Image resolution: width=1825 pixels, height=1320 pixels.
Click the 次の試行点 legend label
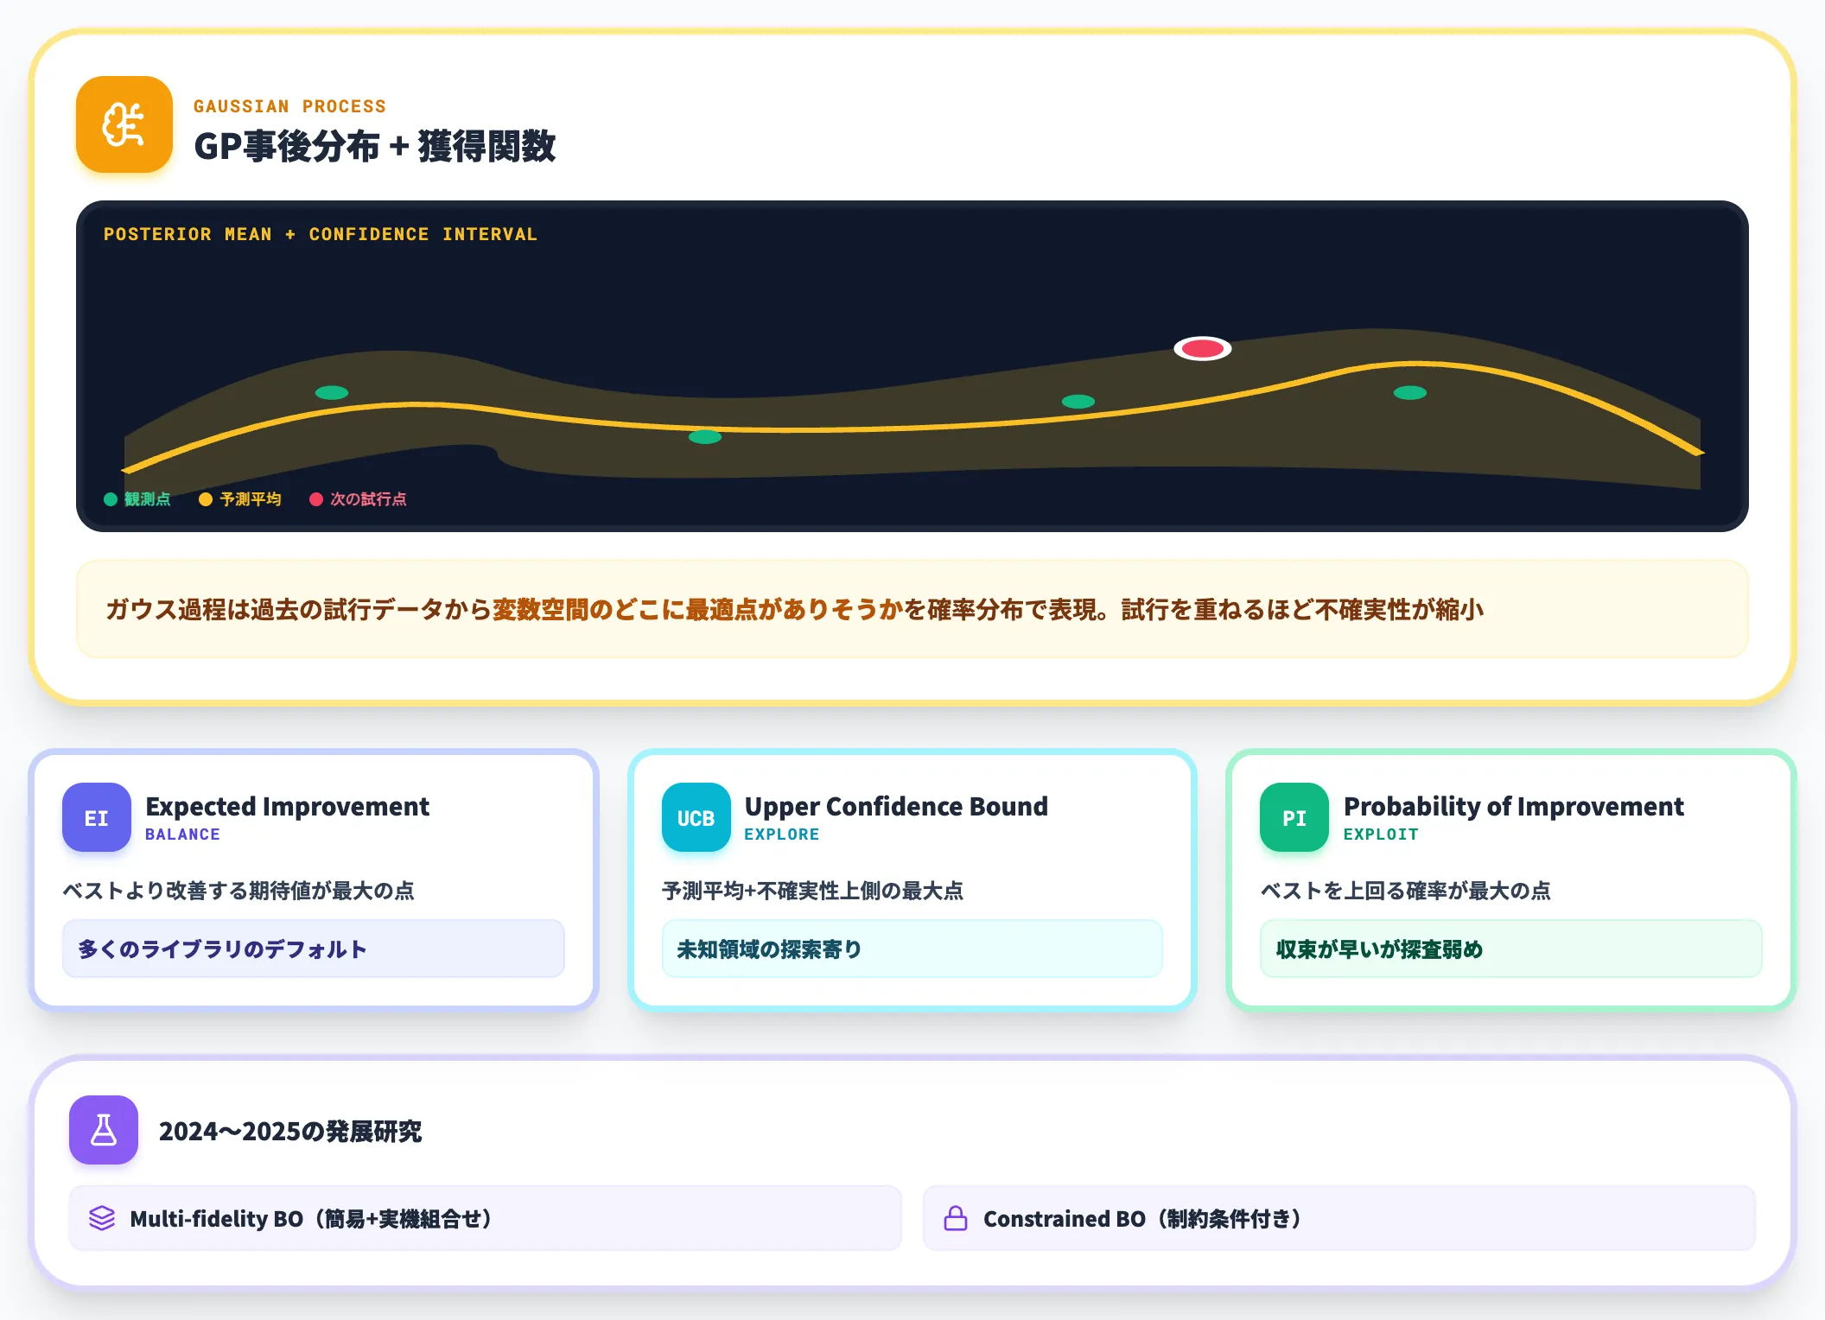[x=368, y=499]
